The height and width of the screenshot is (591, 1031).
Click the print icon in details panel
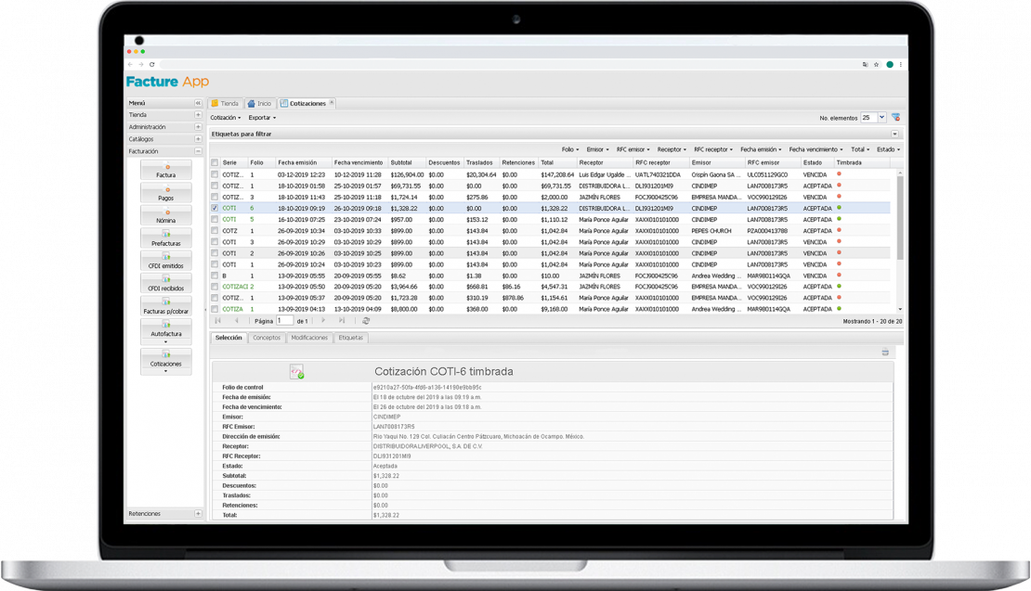885,353
